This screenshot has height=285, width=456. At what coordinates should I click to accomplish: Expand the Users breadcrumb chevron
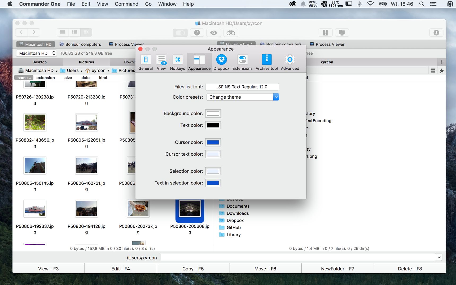pyautogui.click(x=82, y=71)
